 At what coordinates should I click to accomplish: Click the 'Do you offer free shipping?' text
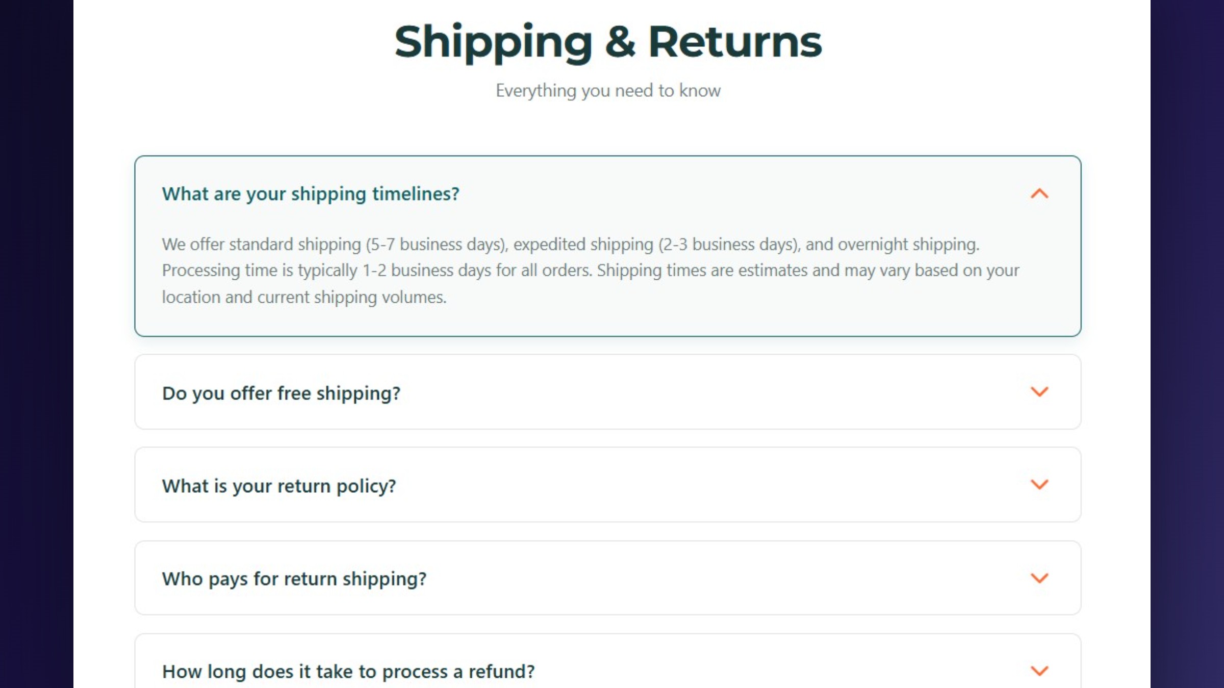(282, 393)
